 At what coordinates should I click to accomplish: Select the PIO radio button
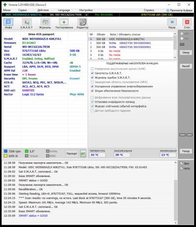coord(182,38)
